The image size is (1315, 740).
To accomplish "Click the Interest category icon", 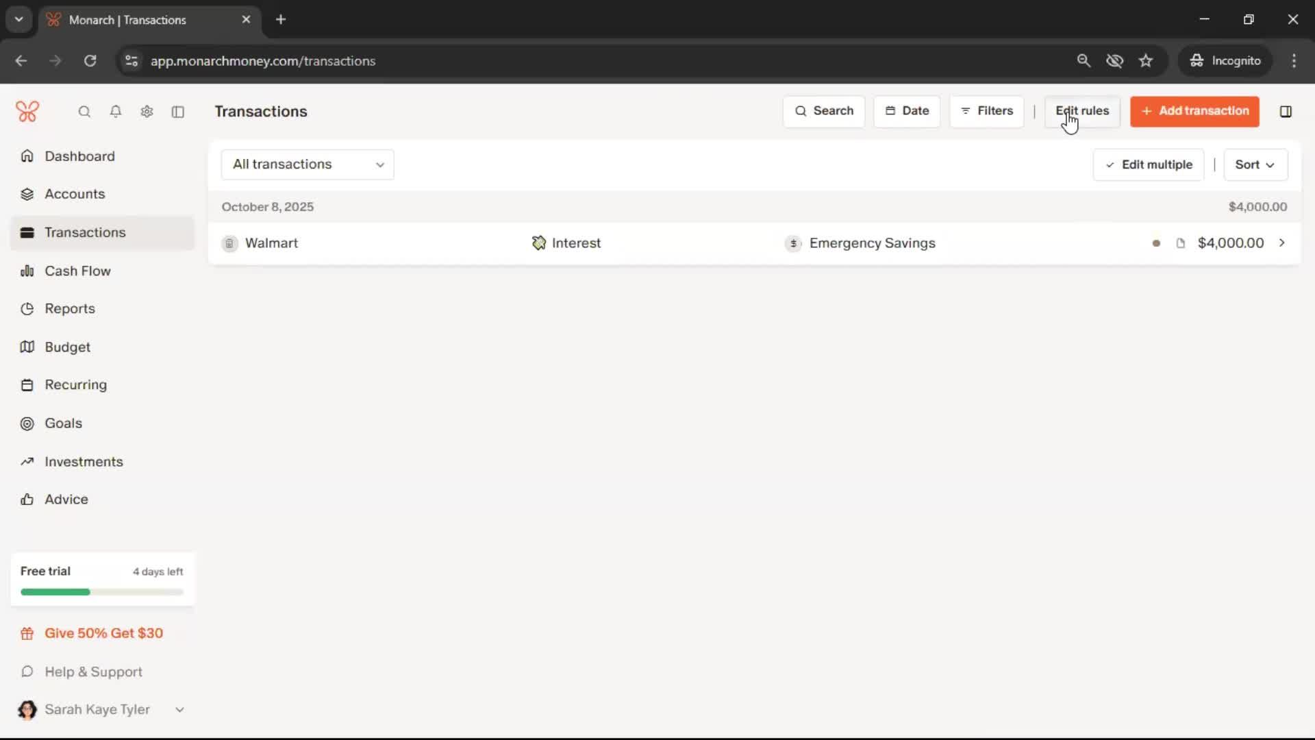I will [x=539, y=243].
